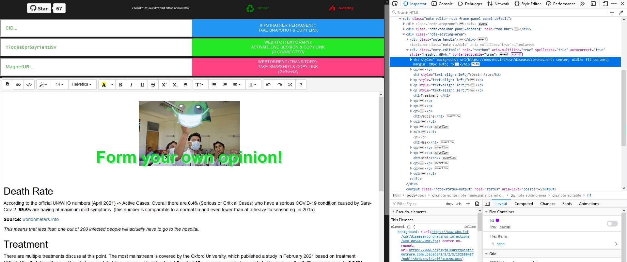
Task: Click the yellow highlight A color button
Action: (x=104, y=85)
